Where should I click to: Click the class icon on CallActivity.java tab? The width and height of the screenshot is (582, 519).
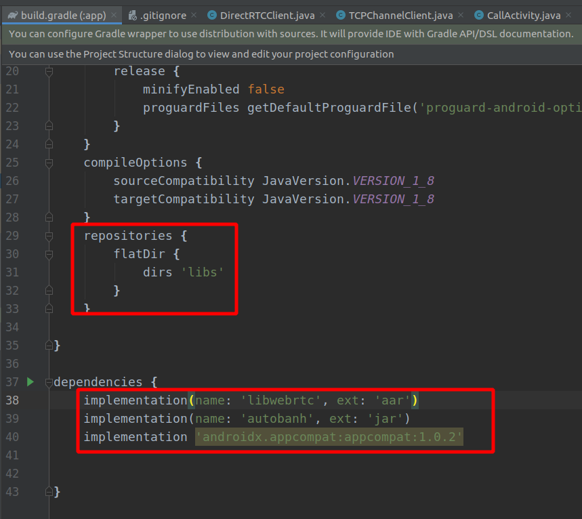[x=479, y=15]
